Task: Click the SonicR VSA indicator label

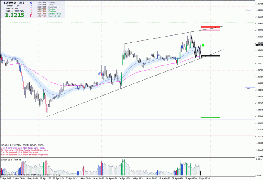Action: [x=11, y=160]
